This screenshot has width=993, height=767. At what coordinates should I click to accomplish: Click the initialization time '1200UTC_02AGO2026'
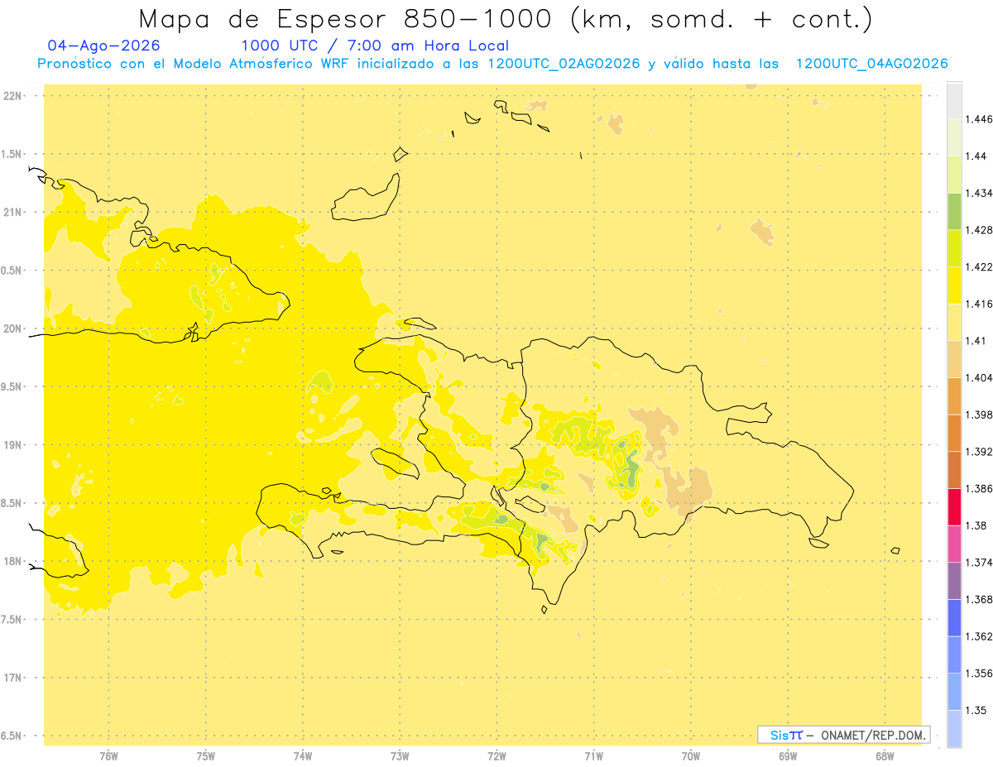click(x=564, y=64)
